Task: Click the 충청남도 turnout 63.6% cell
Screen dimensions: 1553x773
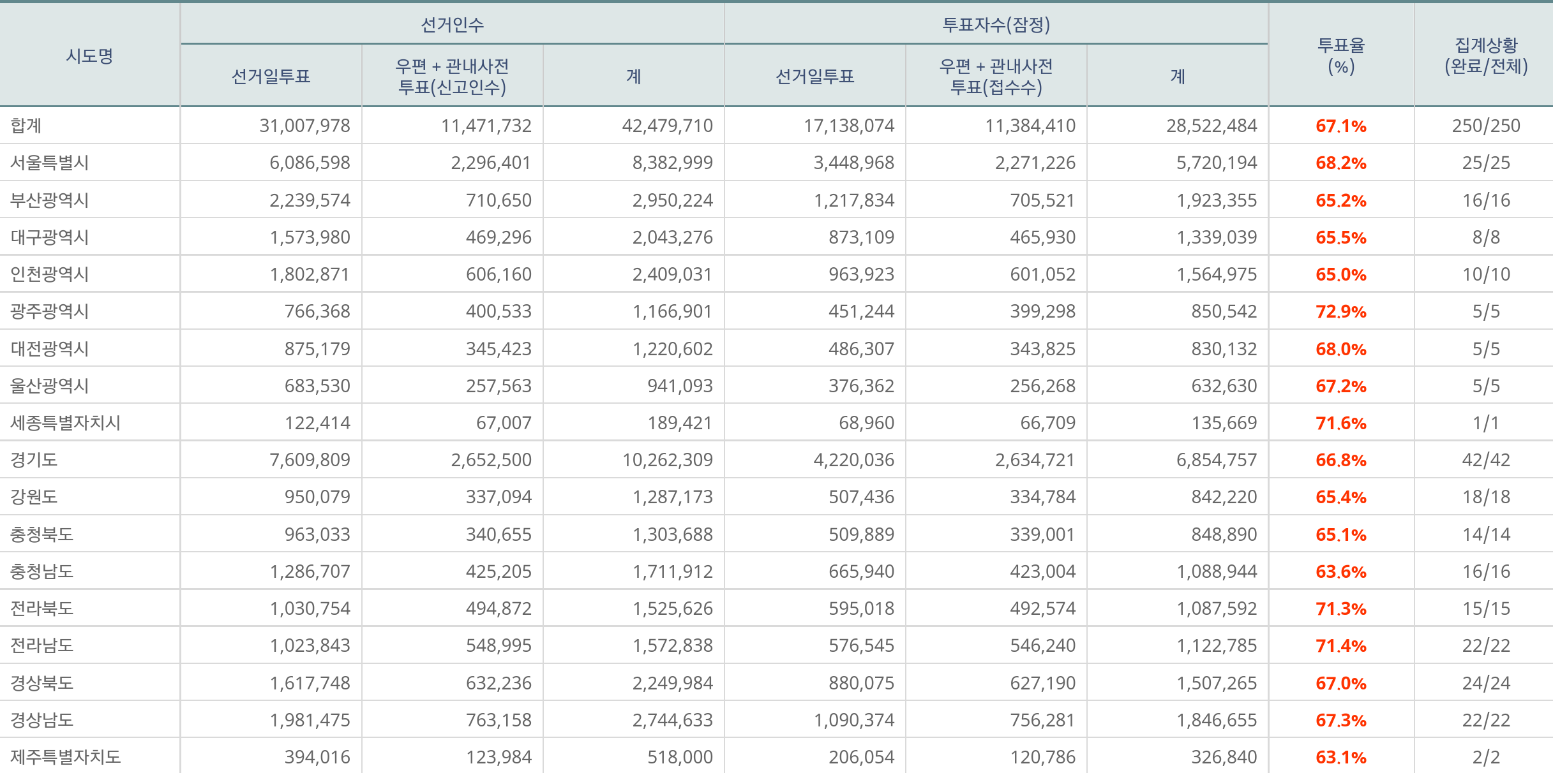Action: click(x=1340, y=571)
